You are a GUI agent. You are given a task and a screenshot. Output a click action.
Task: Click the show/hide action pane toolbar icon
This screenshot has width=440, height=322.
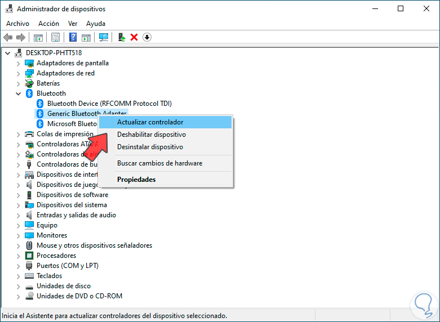(86, 37)
